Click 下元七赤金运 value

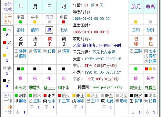point(104,52)
